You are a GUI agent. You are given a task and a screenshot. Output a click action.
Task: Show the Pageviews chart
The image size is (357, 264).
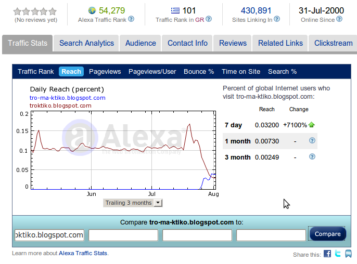(x=105, y=72)
